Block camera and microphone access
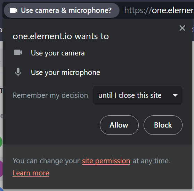This screenshot has width=194, height=191. [x=163, y=125]
